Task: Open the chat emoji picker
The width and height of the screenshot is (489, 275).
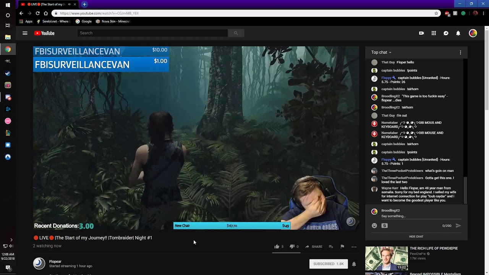Action: 374,226
